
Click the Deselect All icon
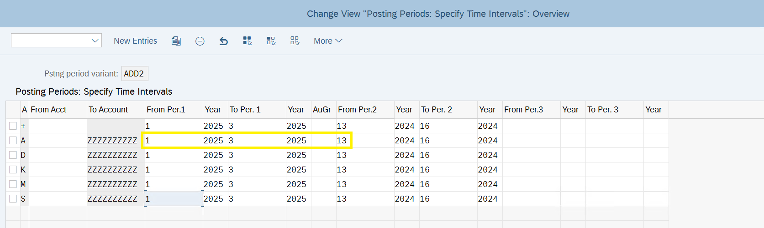click(x=295, y=41)
